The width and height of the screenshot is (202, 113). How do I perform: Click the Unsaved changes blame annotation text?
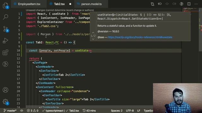(60, 10)
